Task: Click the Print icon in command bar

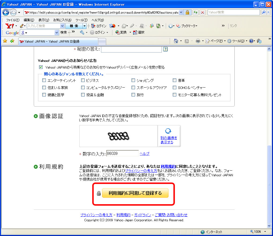Action: (198, 41)
